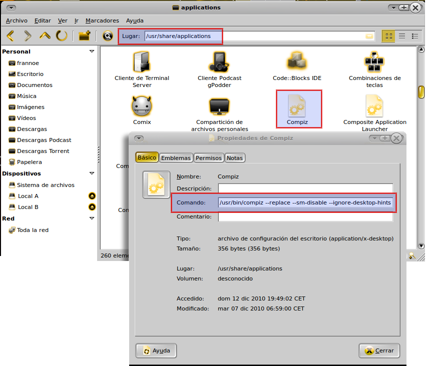Click the search magnifier toolbar icon
The image size is (432, 366).
pos(108,36)
